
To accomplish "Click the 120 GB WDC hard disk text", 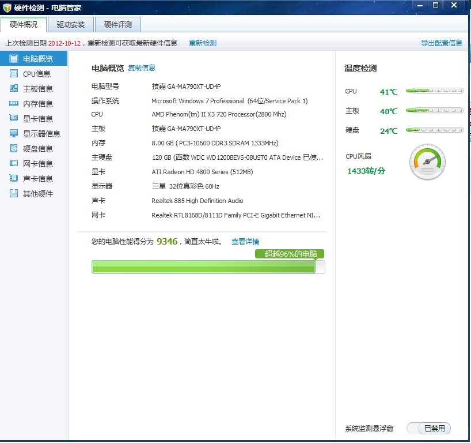I will pyautogui.click(x=237, y=157).
